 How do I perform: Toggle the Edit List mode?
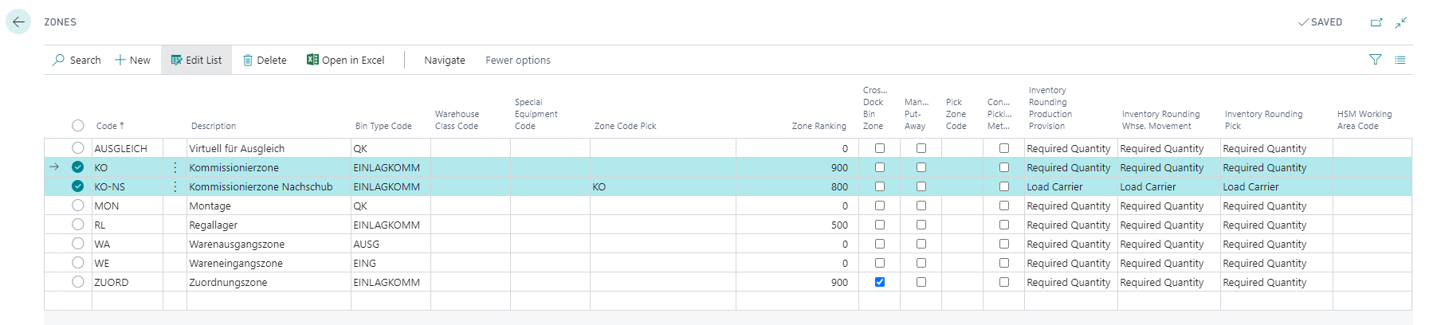(x=196, y=60)
